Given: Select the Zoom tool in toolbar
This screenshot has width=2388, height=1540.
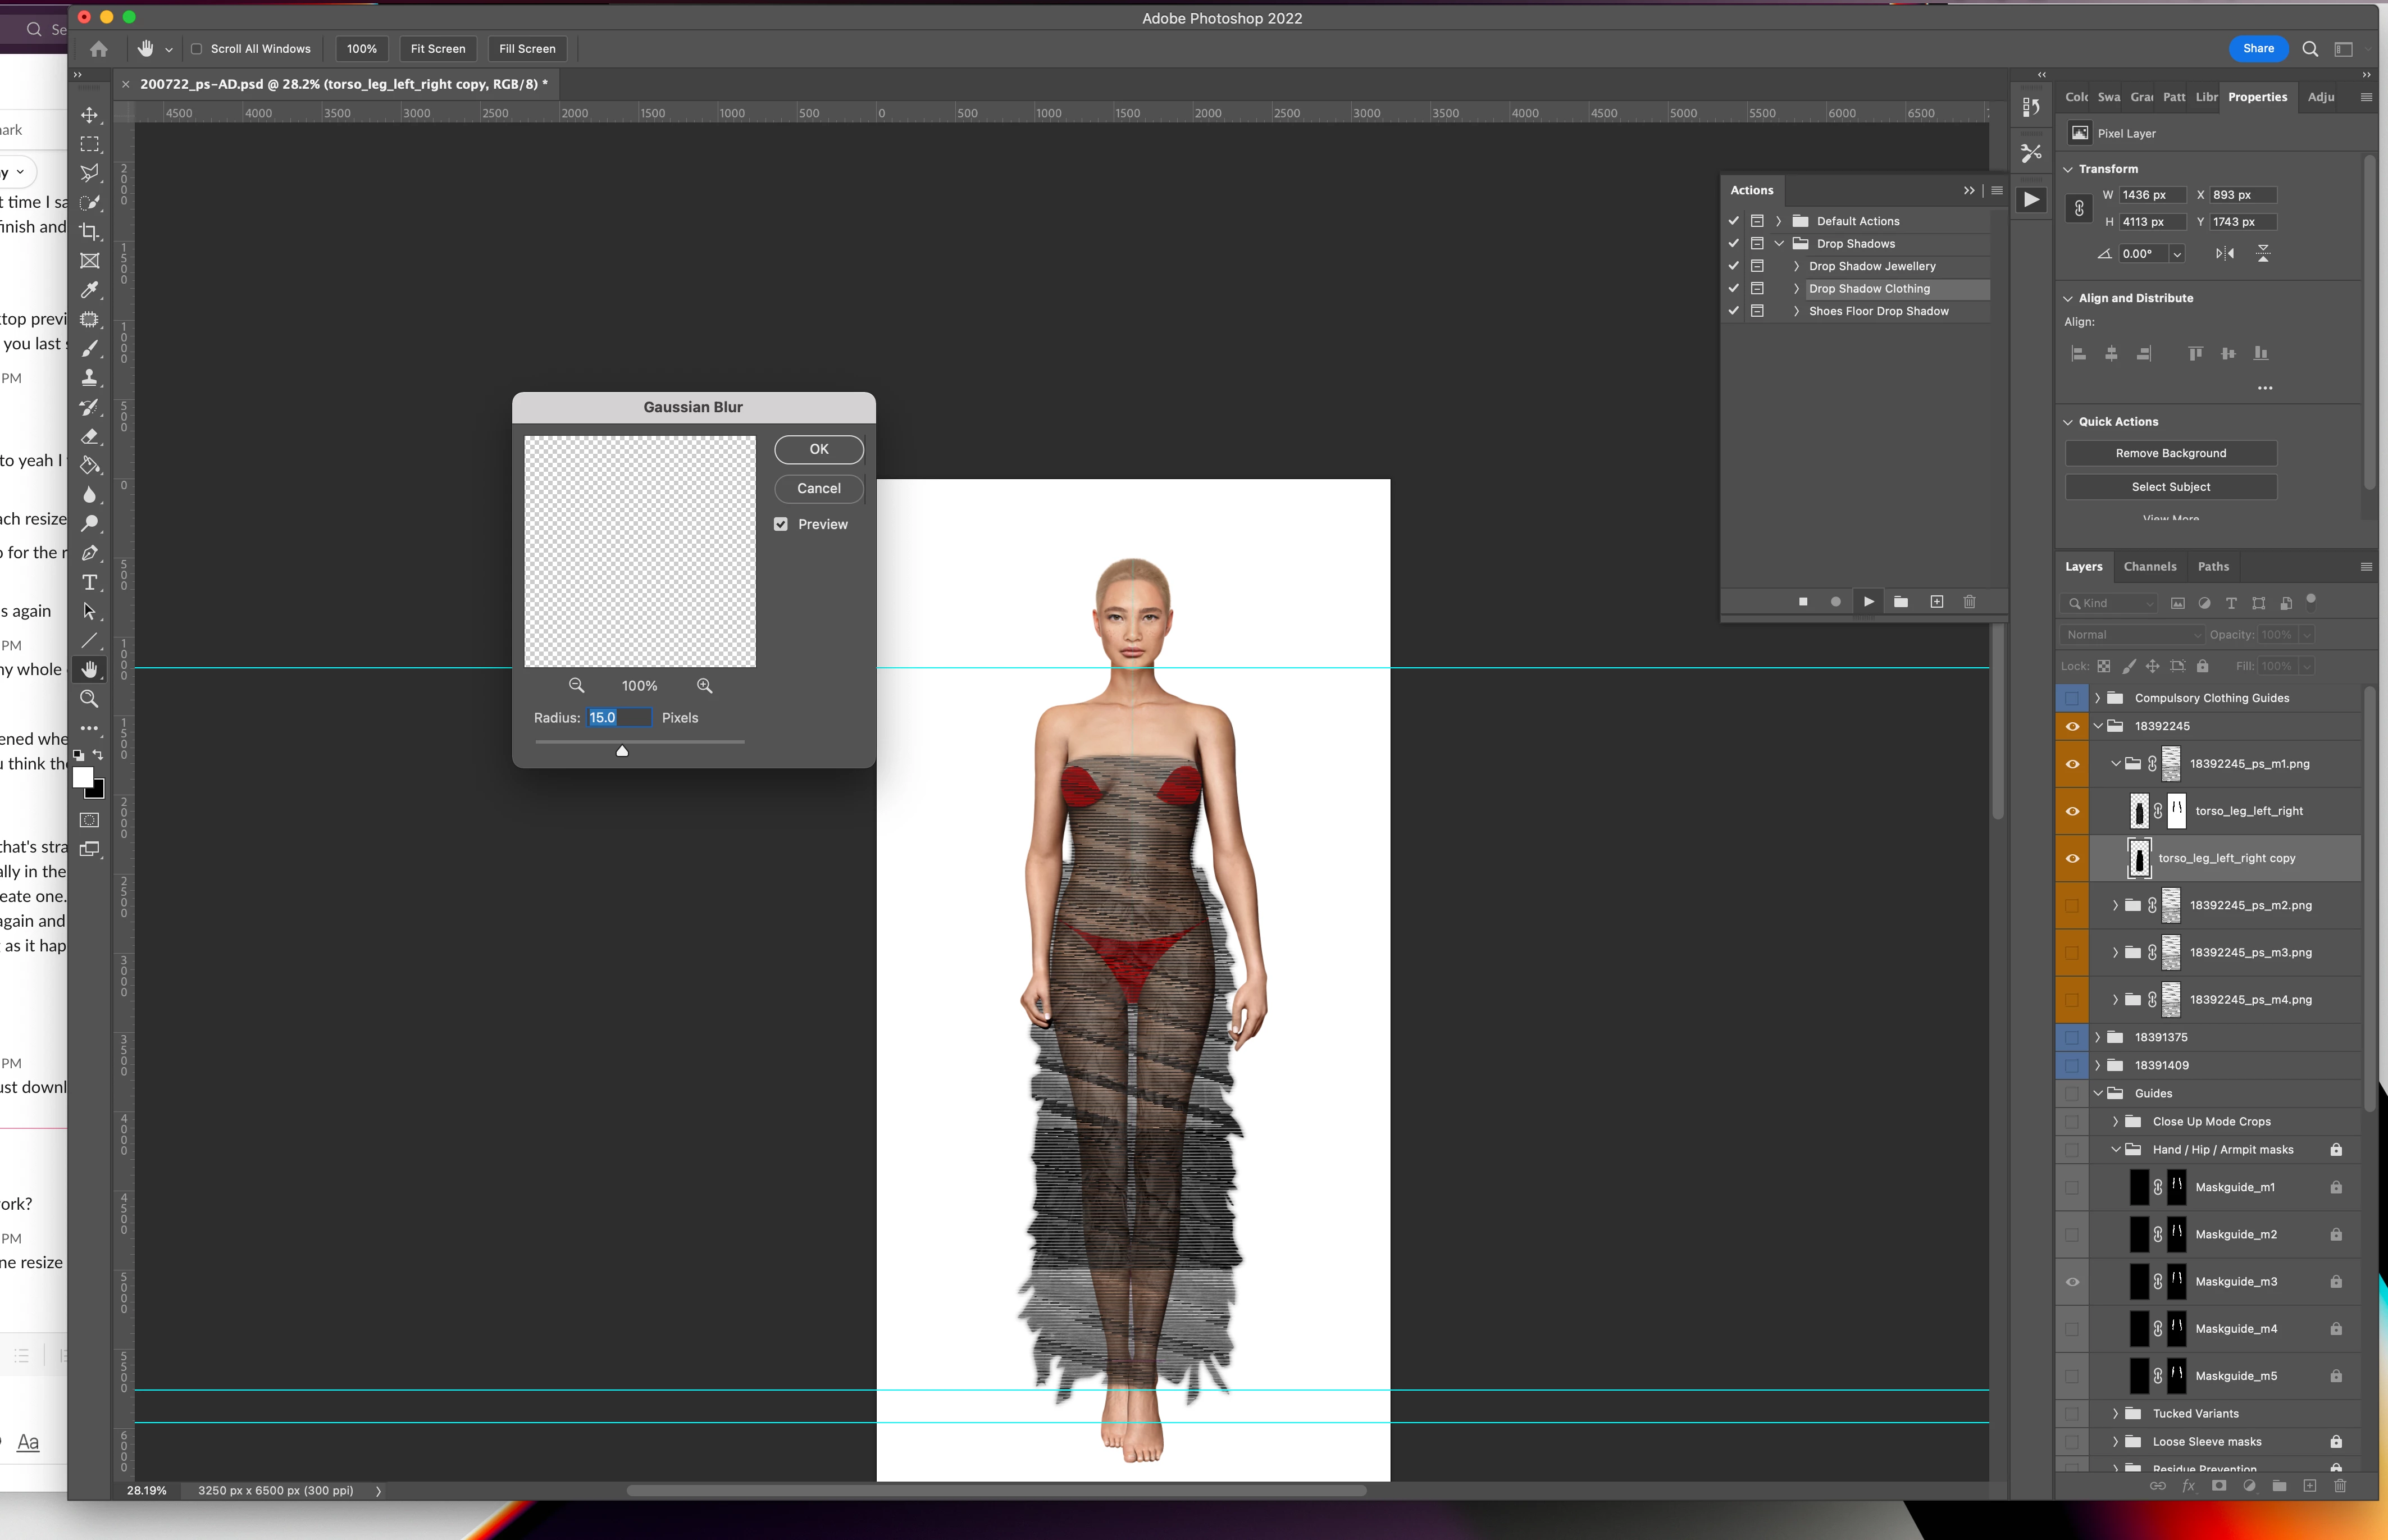Looking at the screenshot, I should (x=90, y=699).
